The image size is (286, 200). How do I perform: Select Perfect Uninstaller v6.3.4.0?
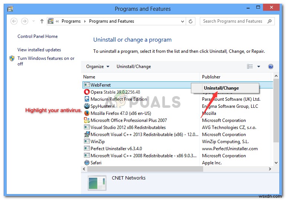116,149
